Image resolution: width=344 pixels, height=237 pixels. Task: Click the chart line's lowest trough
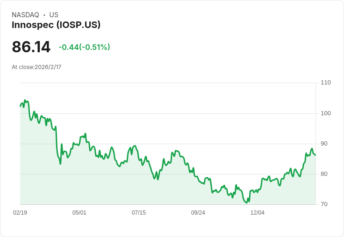click(247, 202)
